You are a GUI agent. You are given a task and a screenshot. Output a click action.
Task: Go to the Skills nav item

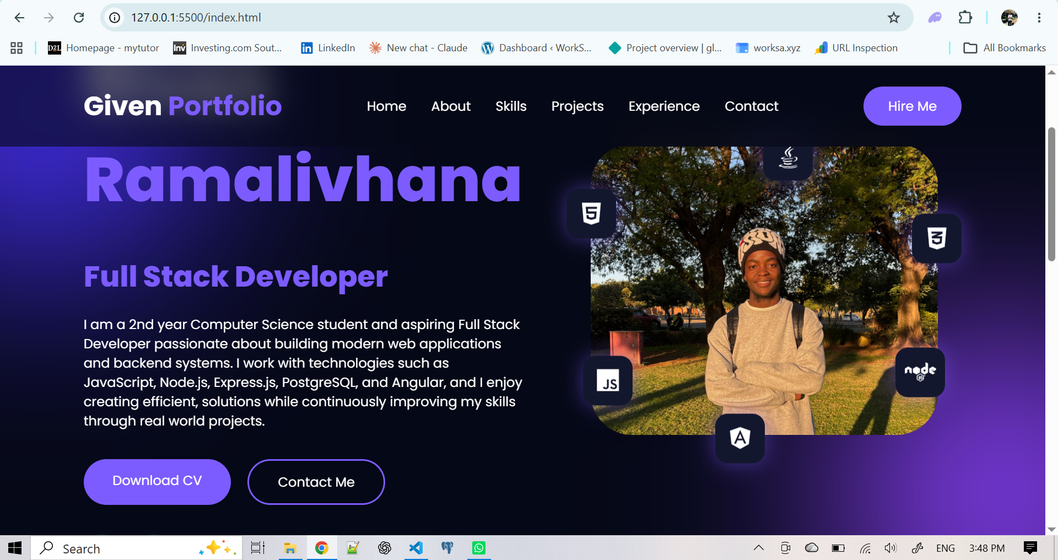click(x=511, y=106)
